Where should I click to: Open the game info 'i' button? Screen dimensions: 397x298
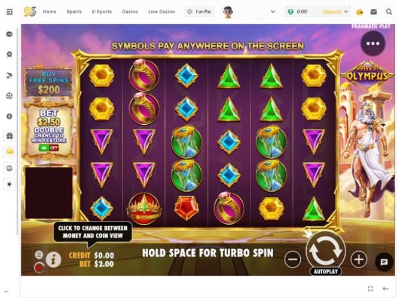click(53, 259)
